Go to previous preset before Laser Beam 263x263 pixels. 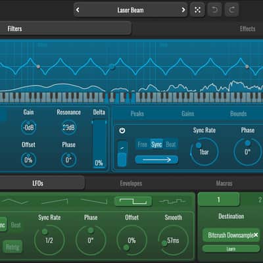[x=78, y=10]
